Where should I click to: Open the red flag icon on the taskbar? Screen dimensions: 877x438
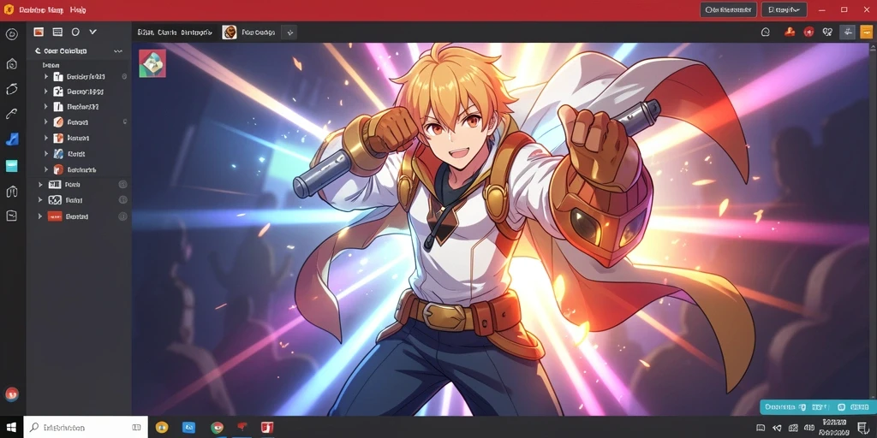tap(242, 428)
